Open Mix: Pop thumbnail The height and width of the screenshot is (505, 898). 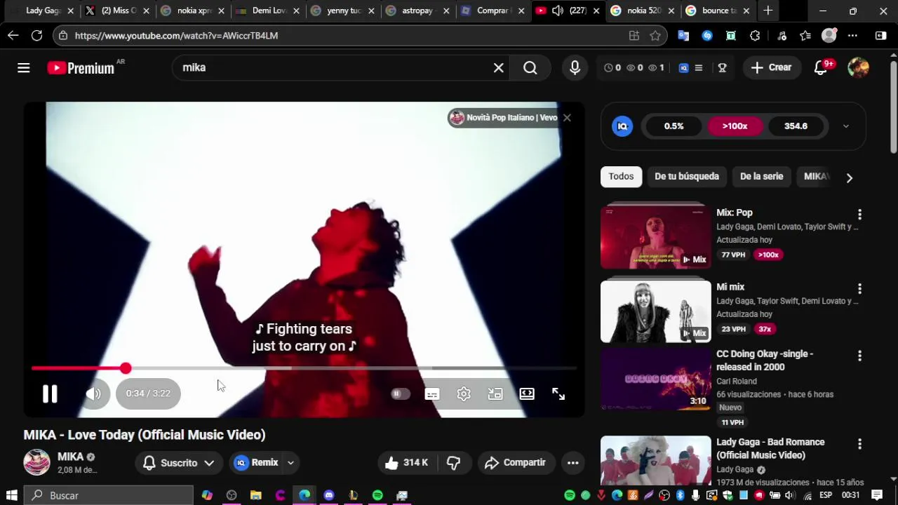tap(655, 237)
